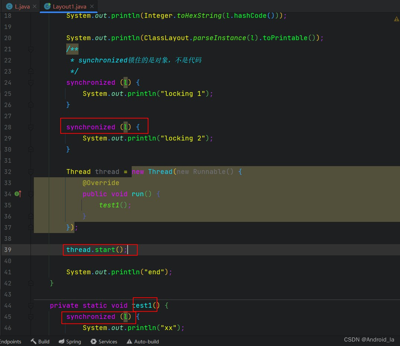Click the Build hammer icon
The width and height of the screenshot is (400, 346).
[x=33, y=341]
